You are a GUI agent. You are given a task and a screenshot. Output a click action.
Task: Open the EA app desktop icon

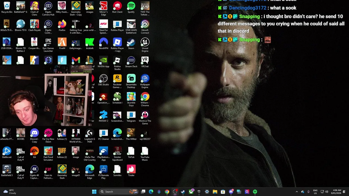(34, 153)
